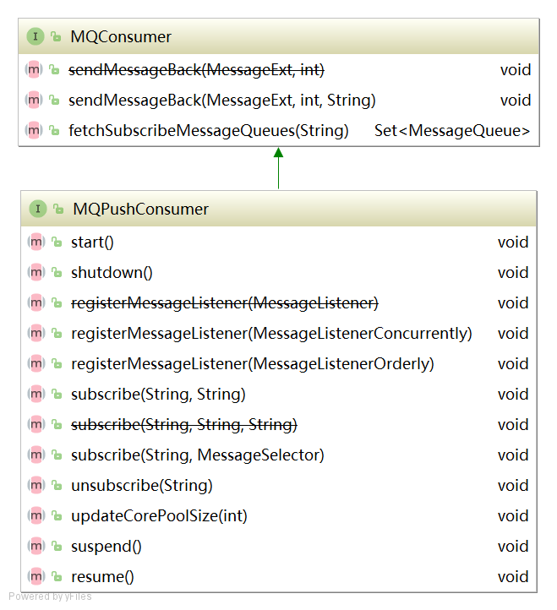Image resolution: width=557 pixels, height=610 pixels.
Task: Click method icon beside updateCorePoolSize(int)
Action: (35, 516)
